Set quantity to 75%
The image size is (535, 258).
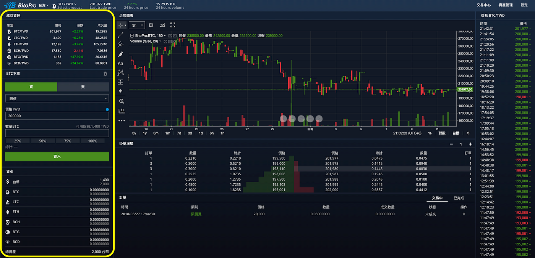[68, 141]
